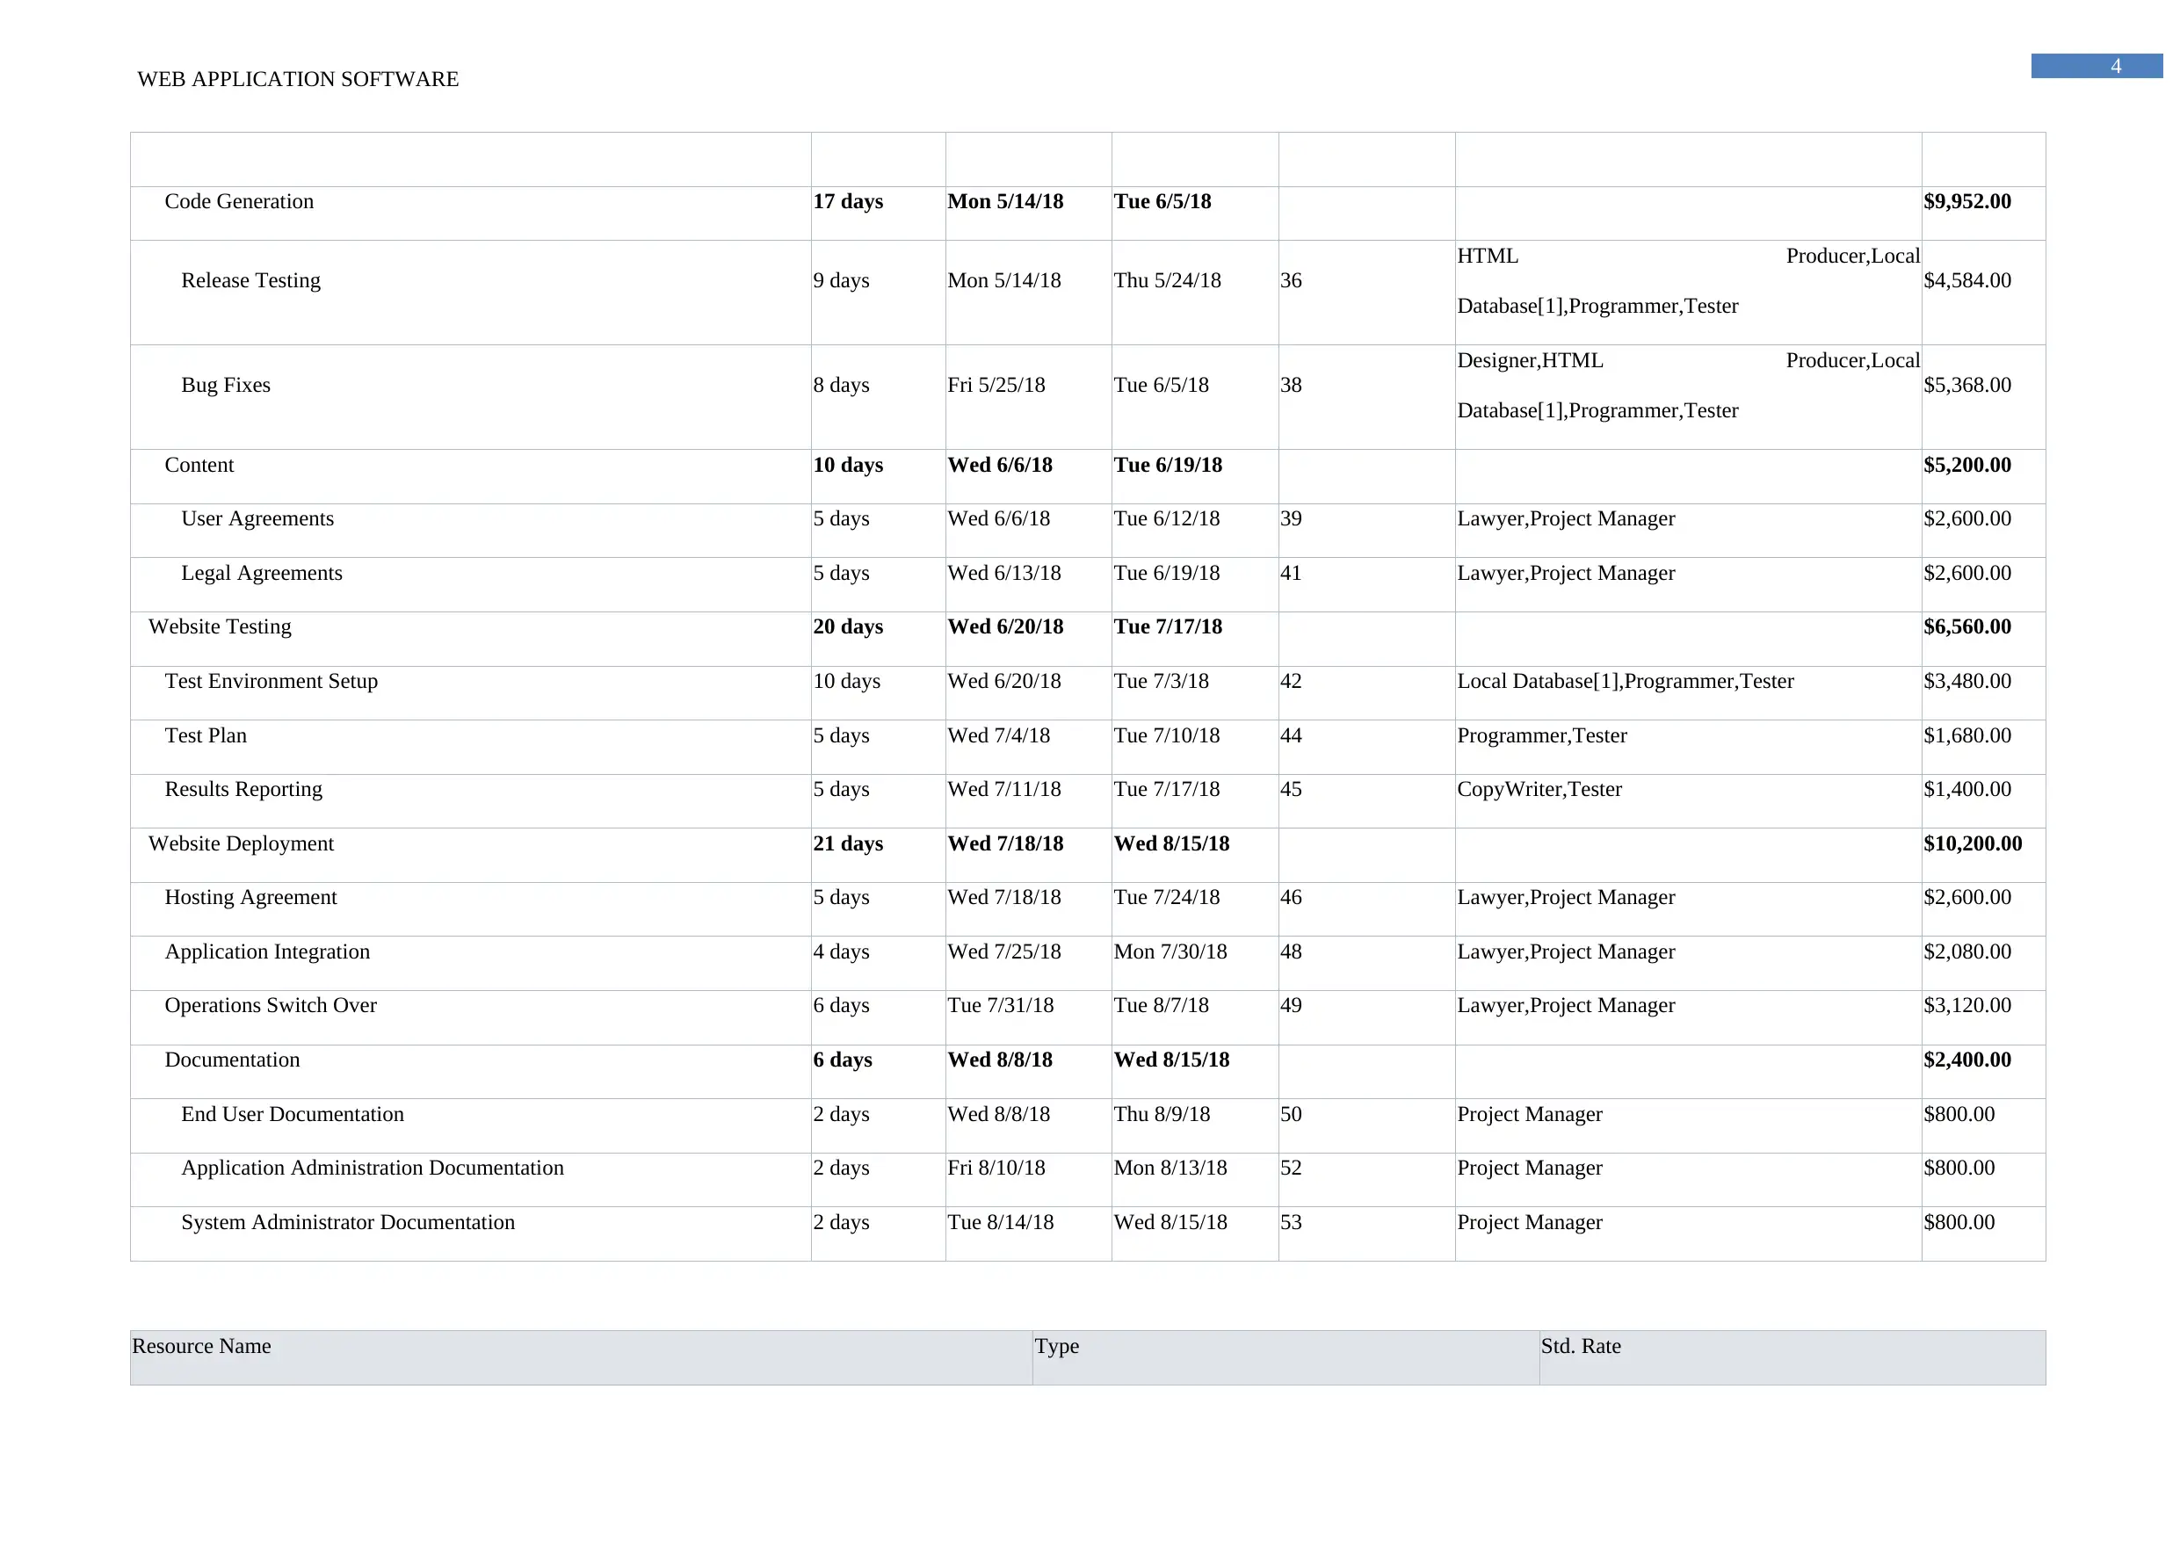Select the 'User Agreements' task name
The height and width of the screenshot is (1541, 2180).
(257, 518)
